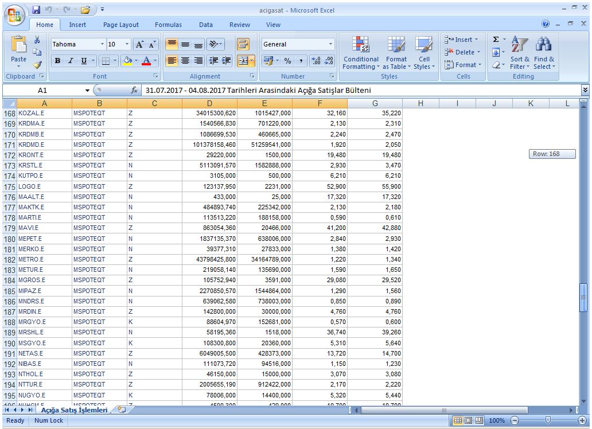Click Insert in the Cells group
Image resolution: width=592 pixels, height=429 pixels.
click(x=462, y=40)
